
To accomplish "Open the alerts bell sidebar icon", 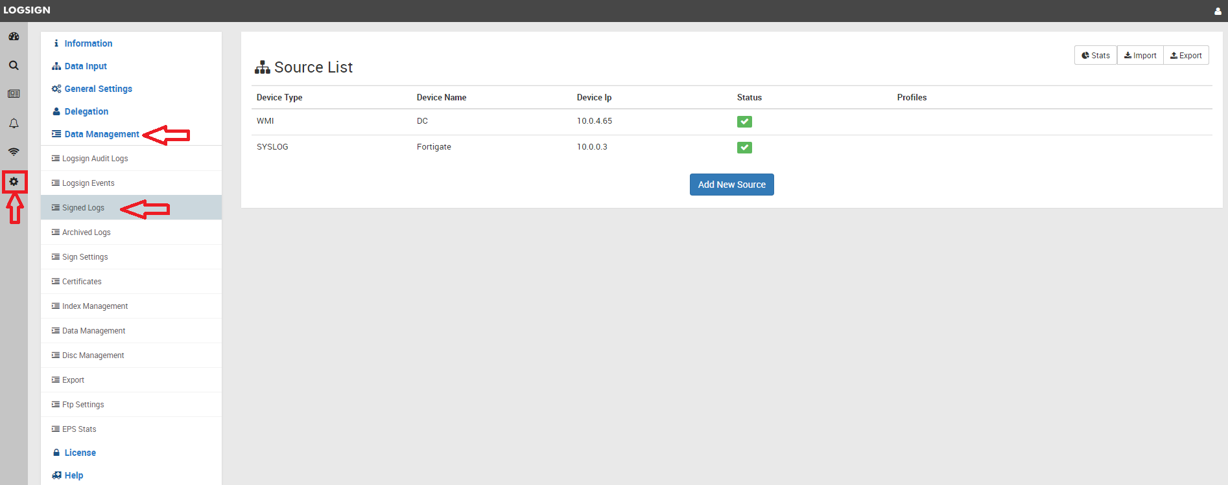I will tap(14, 123).
